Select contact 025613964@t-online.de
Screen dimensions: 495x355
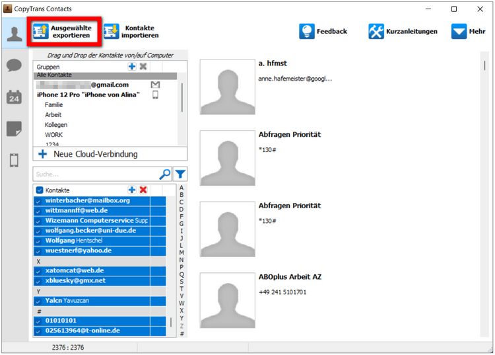click(100, 331)
